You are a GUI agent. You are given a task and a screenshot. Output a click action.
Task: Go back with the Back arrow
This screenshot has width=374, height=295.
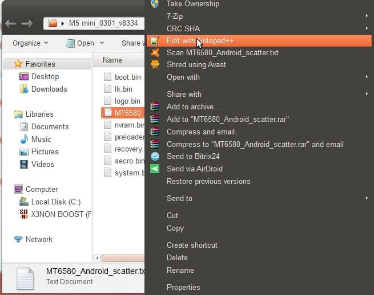coord(10,23)
